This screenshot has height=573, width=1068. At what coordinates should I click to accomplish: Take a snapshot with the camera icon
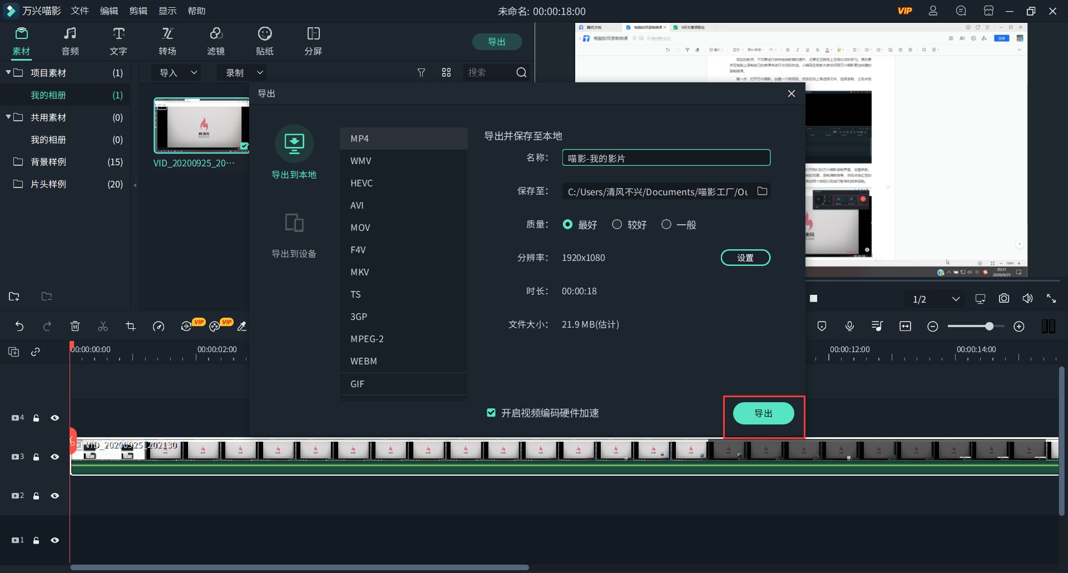click(1003, 298)
